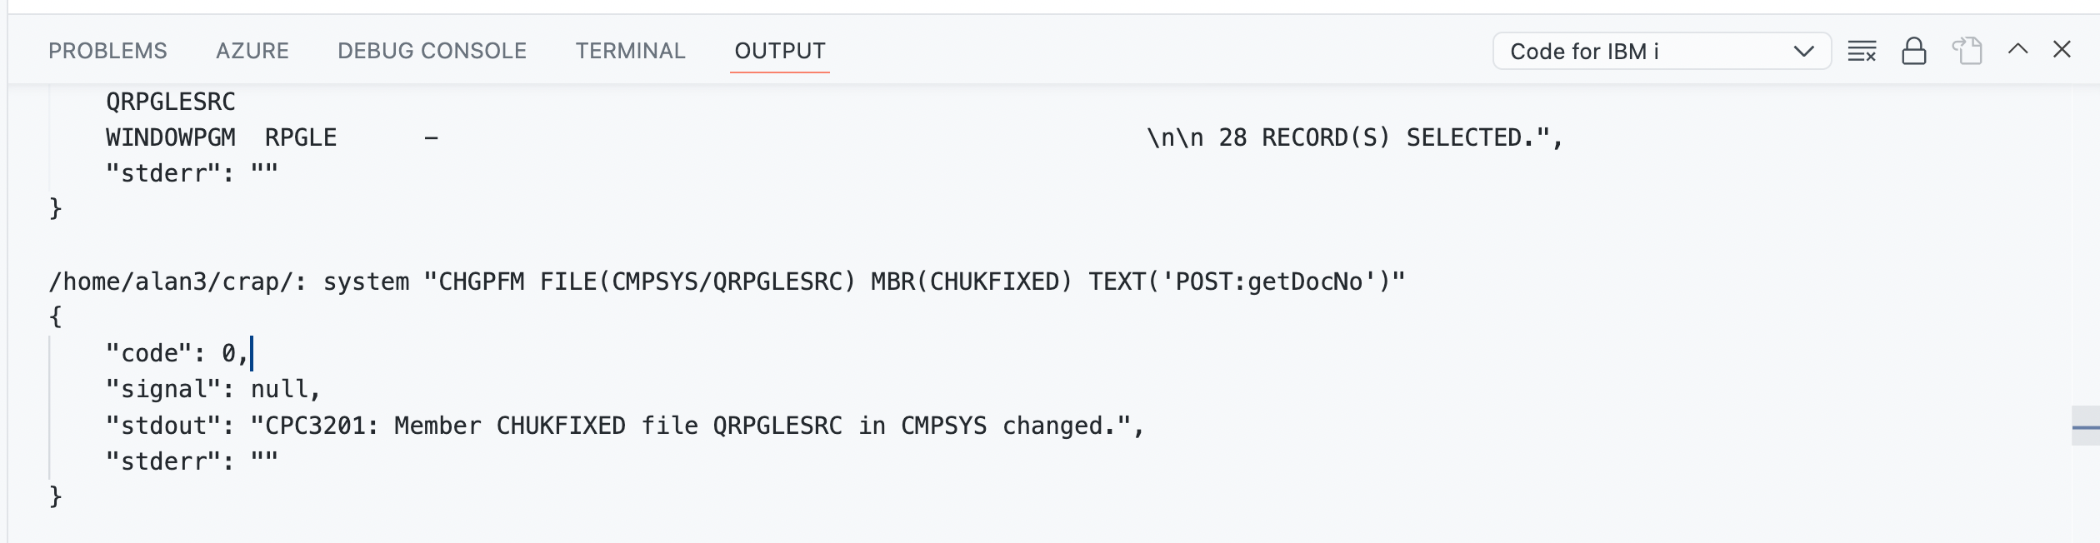The height and width of the screenshot is (543, 2100).
Task: Select the PROBLEMS tab
Action: pyautogui.click(x=108, y=51)
